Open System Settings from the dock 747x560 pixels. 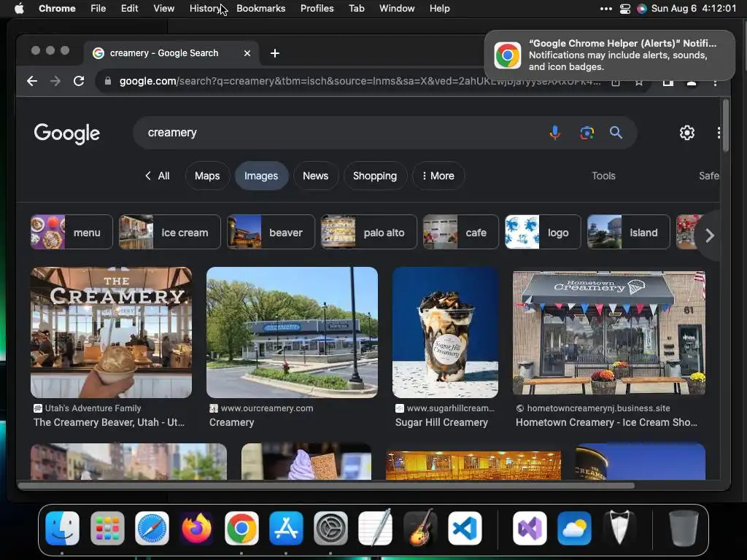330,528
